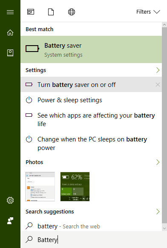Expand the Search suggestions chevron

[x=158, y=212]
